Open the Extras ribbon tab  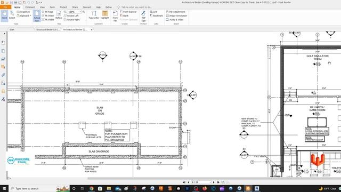(x=109, y=7)
